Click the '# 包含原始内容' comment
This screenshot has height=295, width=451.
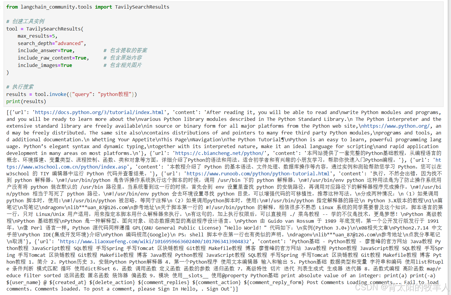(122, 58)
